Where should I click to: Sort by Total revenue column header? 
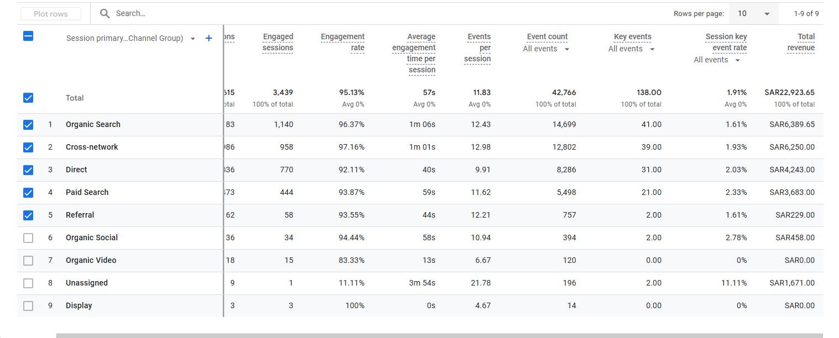(x=801, y=42)
